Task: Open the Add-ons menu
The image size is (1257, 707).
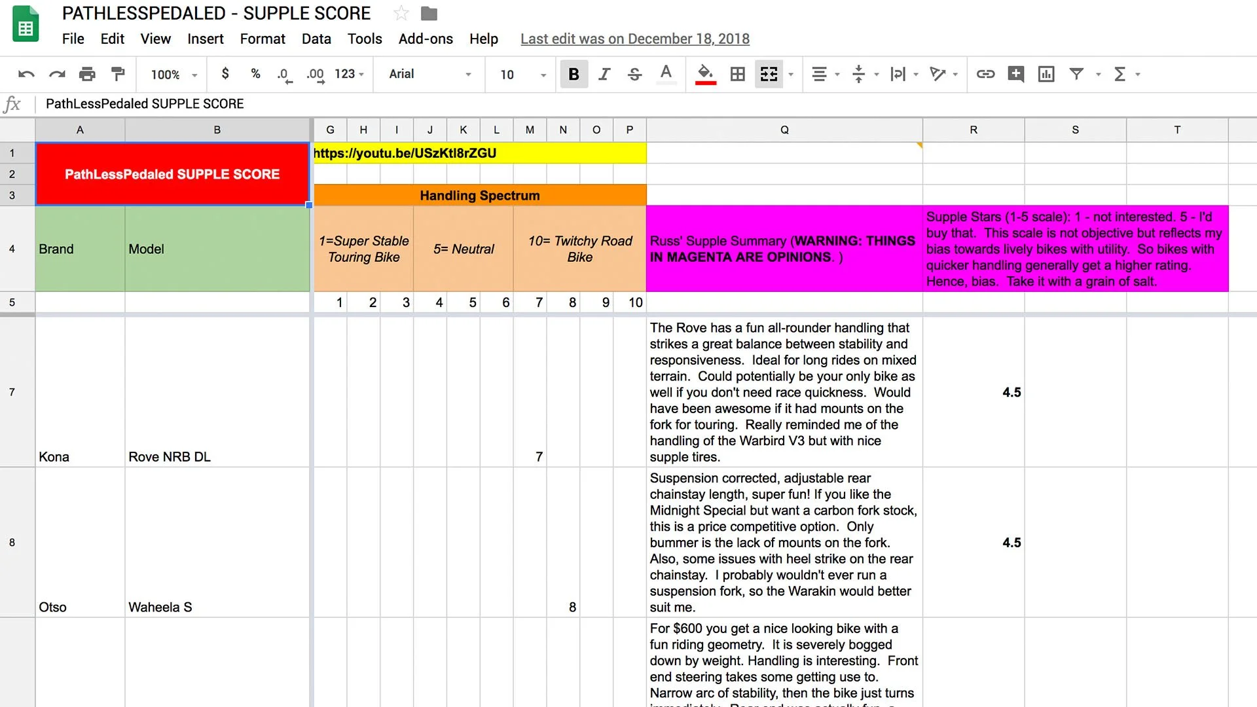Action: coord(425,39)
